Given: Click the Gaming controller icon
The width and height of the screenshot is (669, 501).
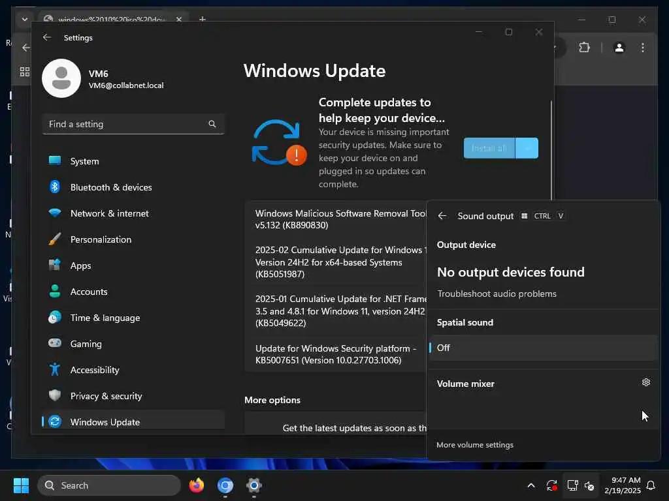Looking at the screenshot, I should click(55, 343).
